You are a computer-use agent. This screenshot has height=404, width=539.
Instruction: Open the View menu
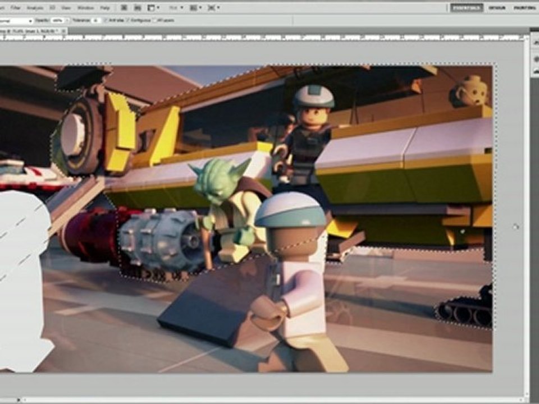66,7
